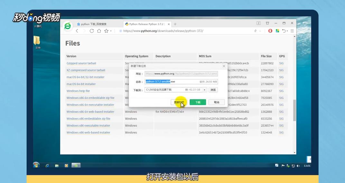Click the green 下载 button
Screen dimensions: 345x183
[198, 102]
